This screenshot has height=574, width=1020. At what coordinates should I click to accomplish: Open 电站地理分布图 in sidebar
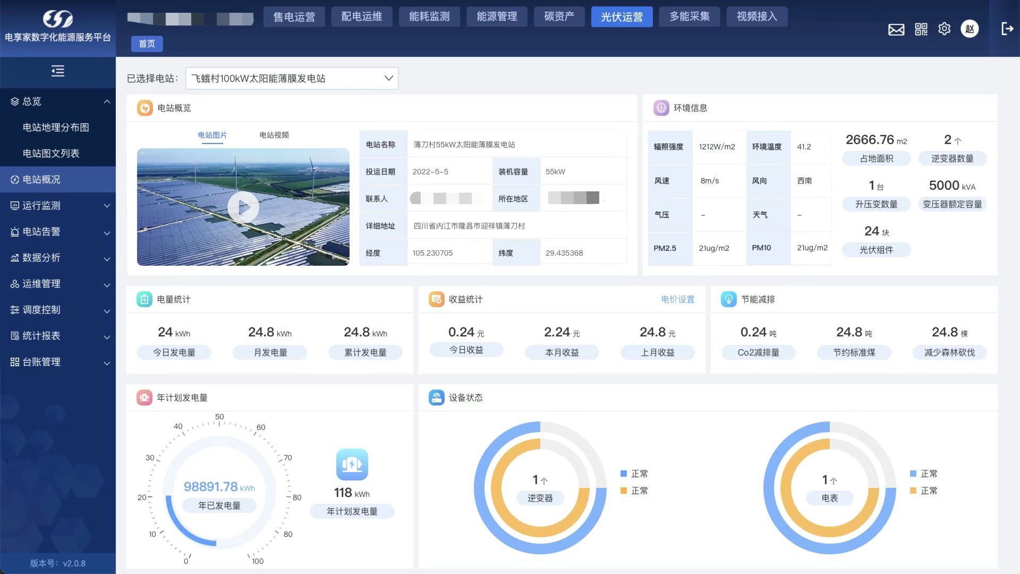click(x=56, y=128)
